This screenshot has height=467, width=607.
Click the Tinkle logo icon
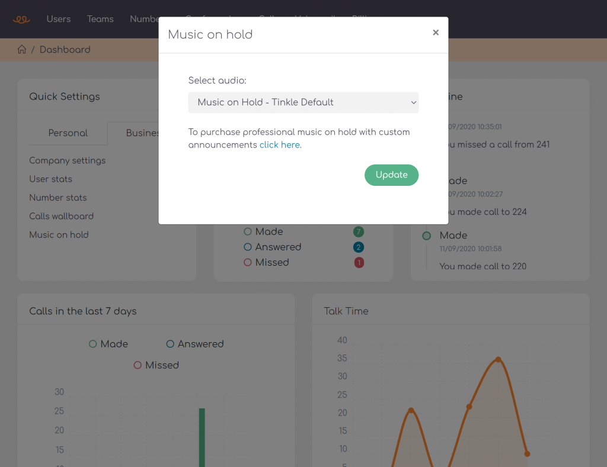click(x=22, y=19)
